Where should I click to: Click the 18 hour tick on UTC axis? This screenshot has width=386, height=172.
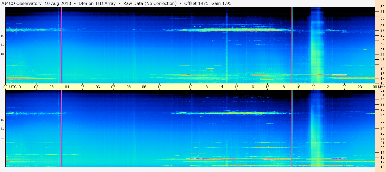[x=283, y=87]
